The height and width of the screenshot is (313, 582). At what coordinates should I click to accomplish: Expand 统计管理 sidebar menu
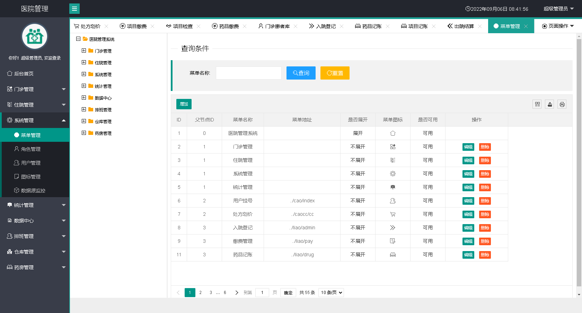pyautogui.click(x=35, y=205)
